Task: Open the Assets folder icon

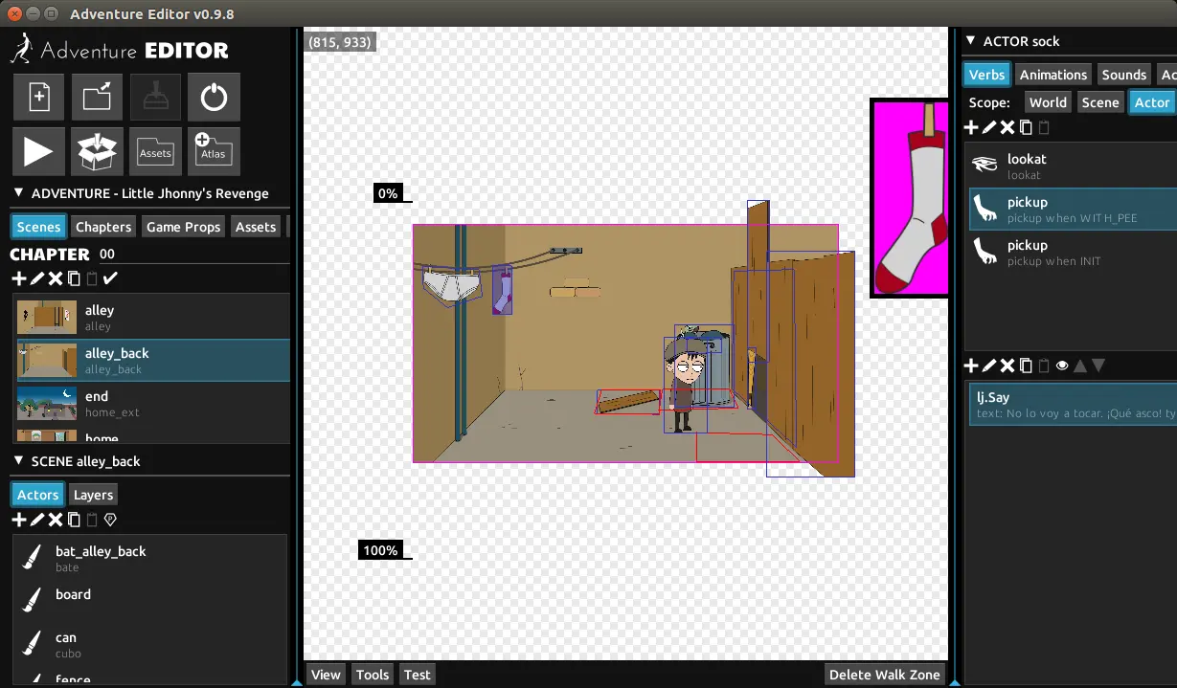Action: tap(155, 151)
